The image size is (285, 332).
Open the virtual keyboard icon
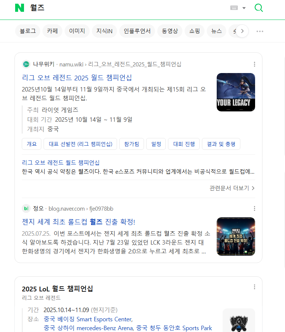234,8
